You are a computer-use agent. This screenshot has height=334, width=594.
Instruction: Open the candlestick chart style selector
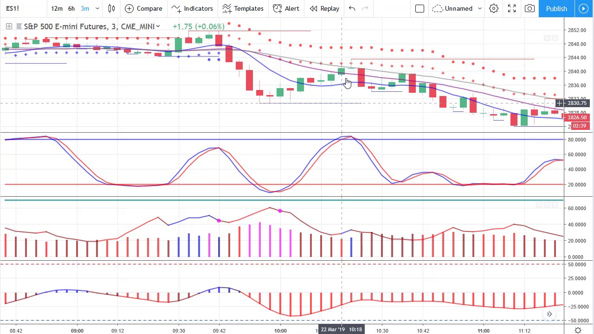tap(111, 8)
